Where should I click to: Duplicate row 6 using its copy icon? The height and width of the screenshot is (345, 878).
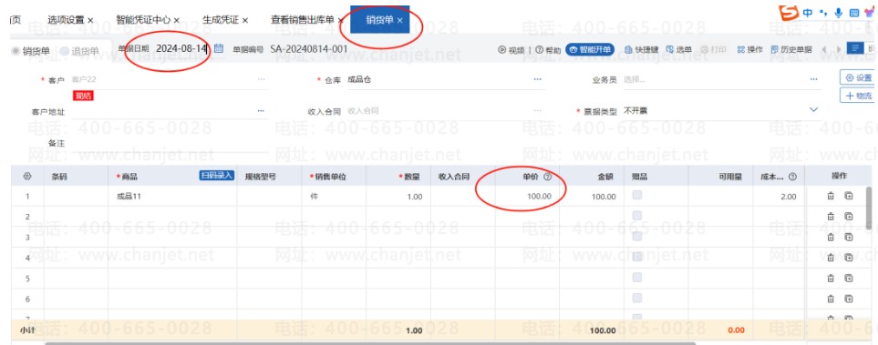[x=849, y=299]
